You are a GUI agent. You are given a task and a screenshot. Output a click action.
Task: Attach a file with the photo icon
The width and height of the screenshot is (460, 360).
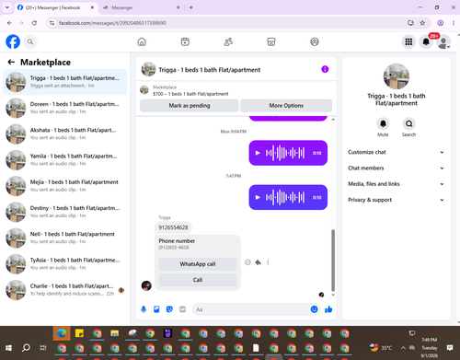tap(156, 309)
